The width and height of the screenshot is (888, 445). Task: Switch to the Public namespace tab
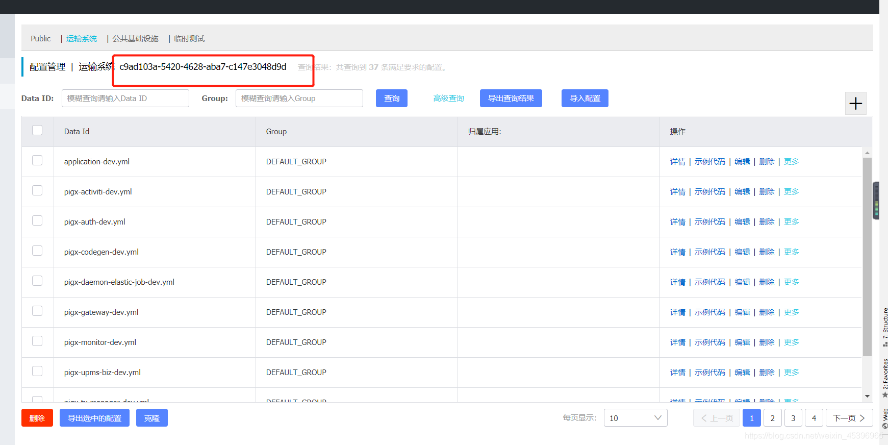coord(41,39)
